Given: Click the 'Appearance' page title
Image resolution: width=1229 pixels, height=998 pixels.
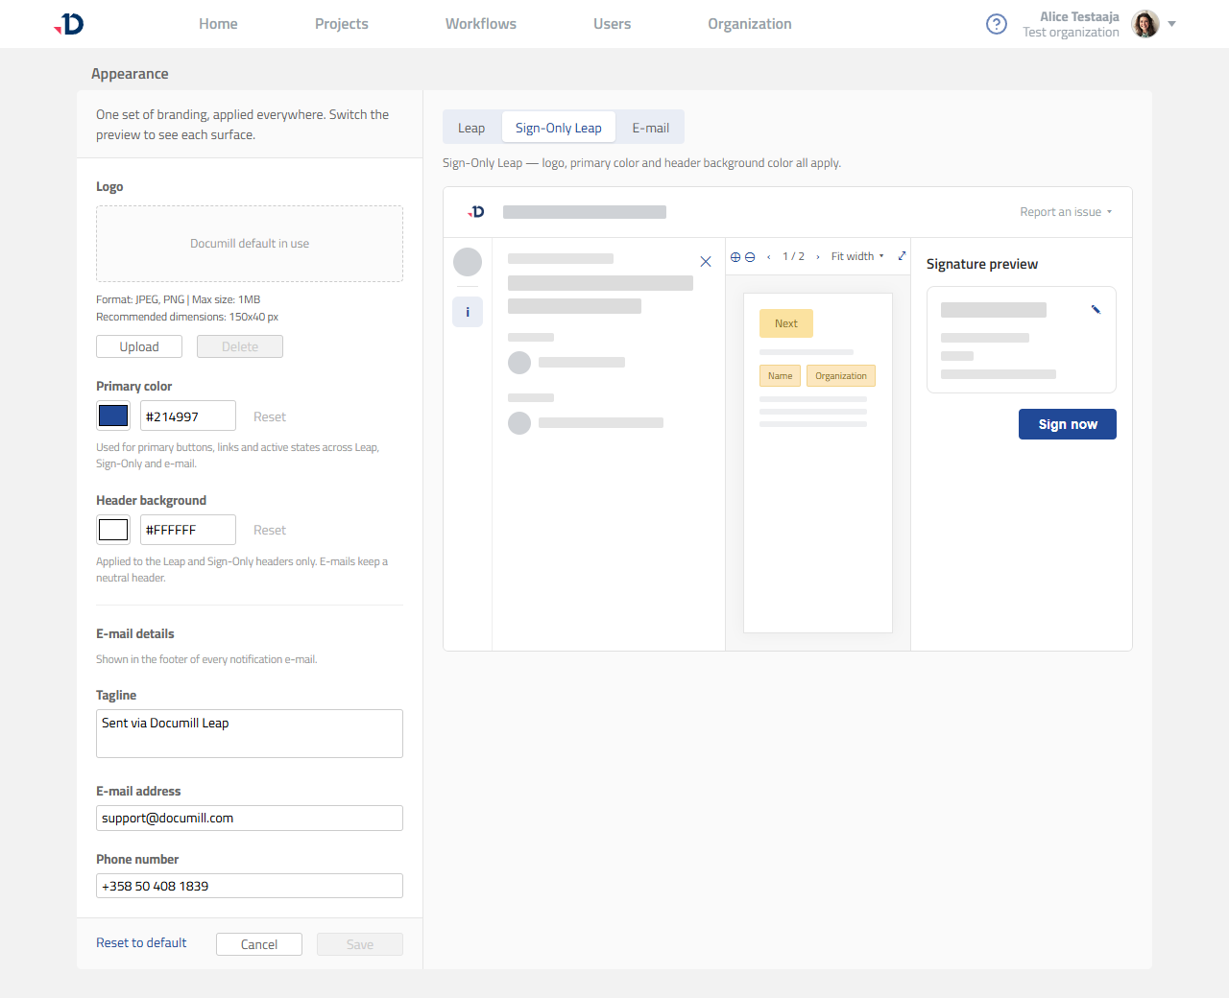Looking at the screenshot, I should (x=130, y=74).
